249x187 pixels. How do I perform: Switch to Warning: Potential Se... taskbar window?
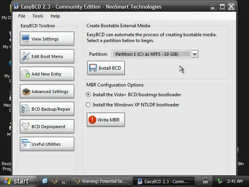[x=101, y=181]
